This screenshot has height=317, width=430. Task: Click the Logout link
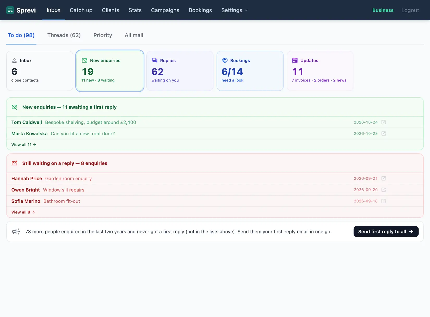pyautogui.click(x=410, y=10)
